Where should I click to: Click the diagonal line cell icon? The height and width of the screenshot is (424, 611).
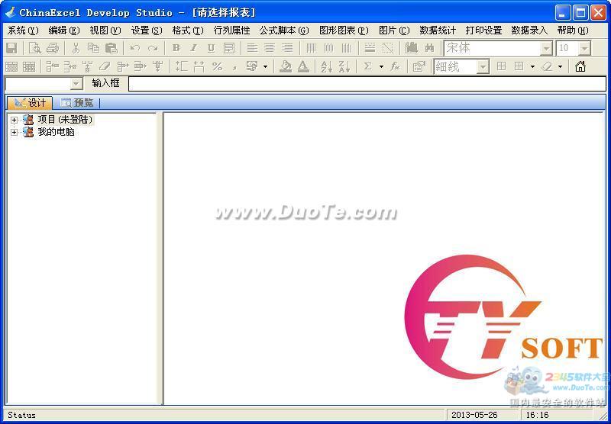[x=388, y=48]
